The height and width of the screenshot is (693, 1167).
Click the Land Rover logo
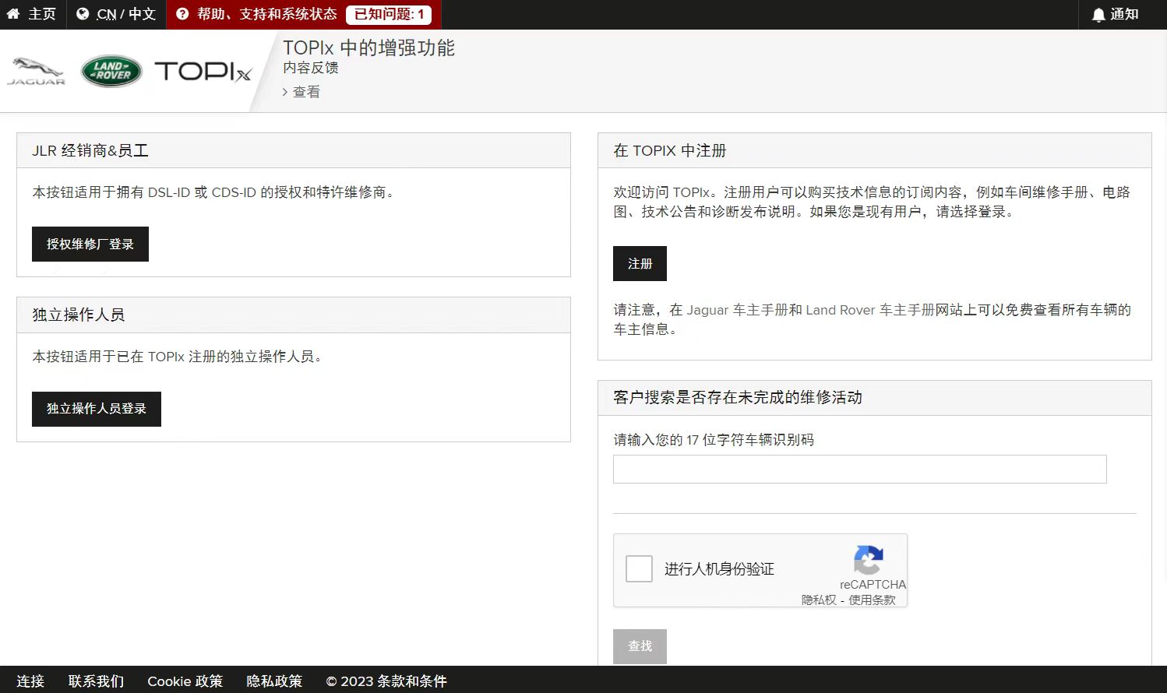tap(111, 72)
